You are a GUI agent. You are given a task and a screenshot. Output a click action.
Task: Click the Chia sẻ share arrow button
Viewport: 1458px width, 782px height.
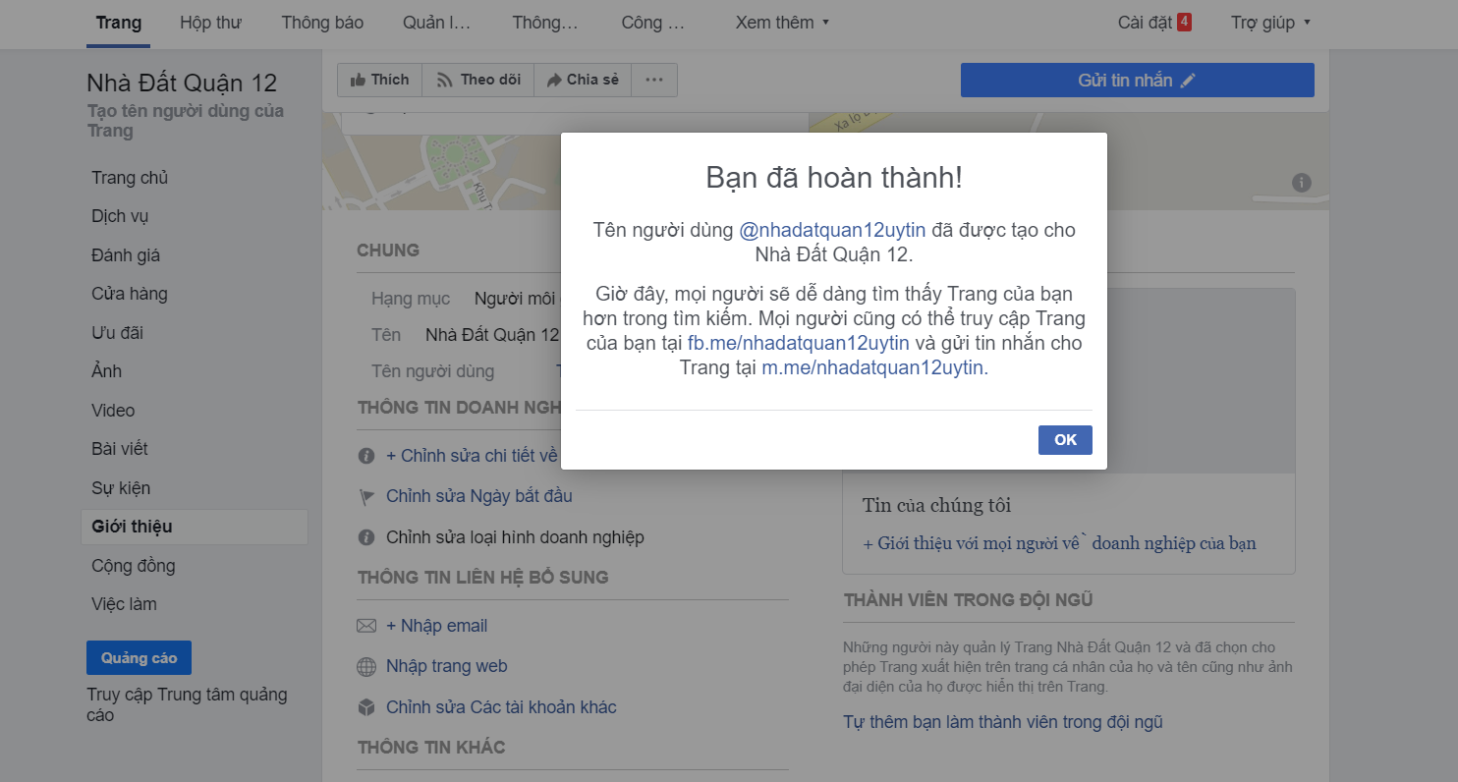[x=583, y=81]
